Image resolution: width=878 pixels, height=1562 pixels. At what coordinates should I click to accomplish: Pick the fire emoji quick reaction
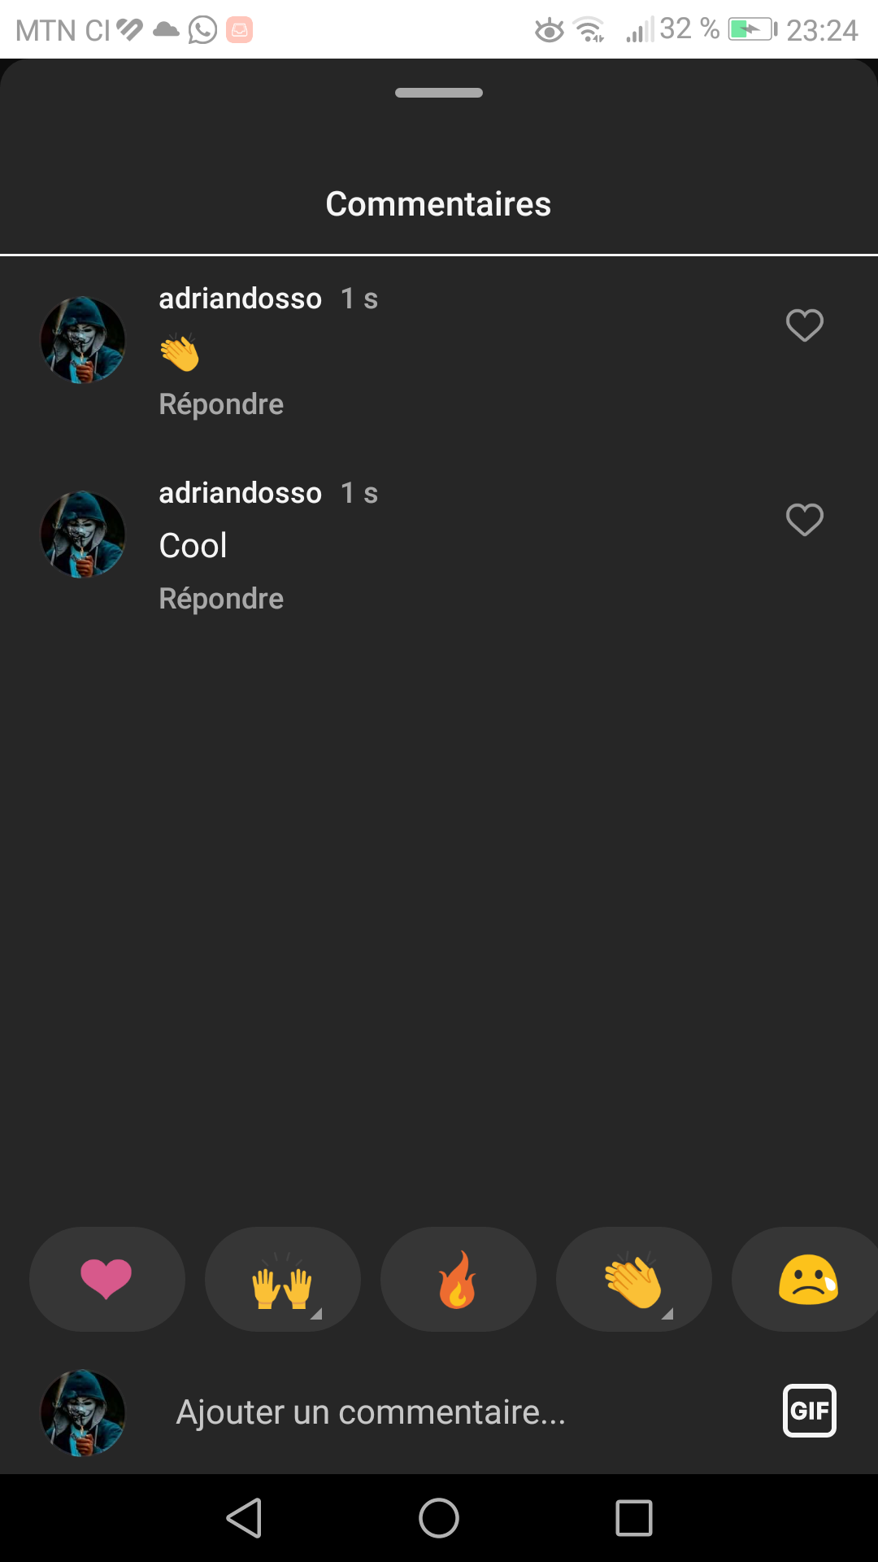coord(458,1279)
